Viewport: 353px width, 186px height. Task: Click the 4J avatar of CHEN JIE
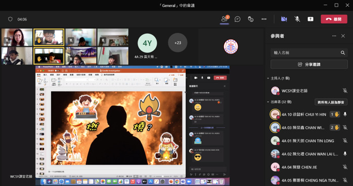275,167
